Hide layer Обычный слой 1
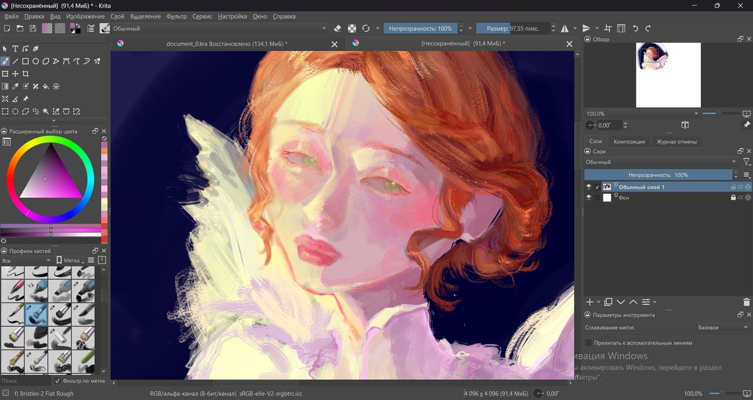Viewport: 753px width, 400px height. [589, 187]
